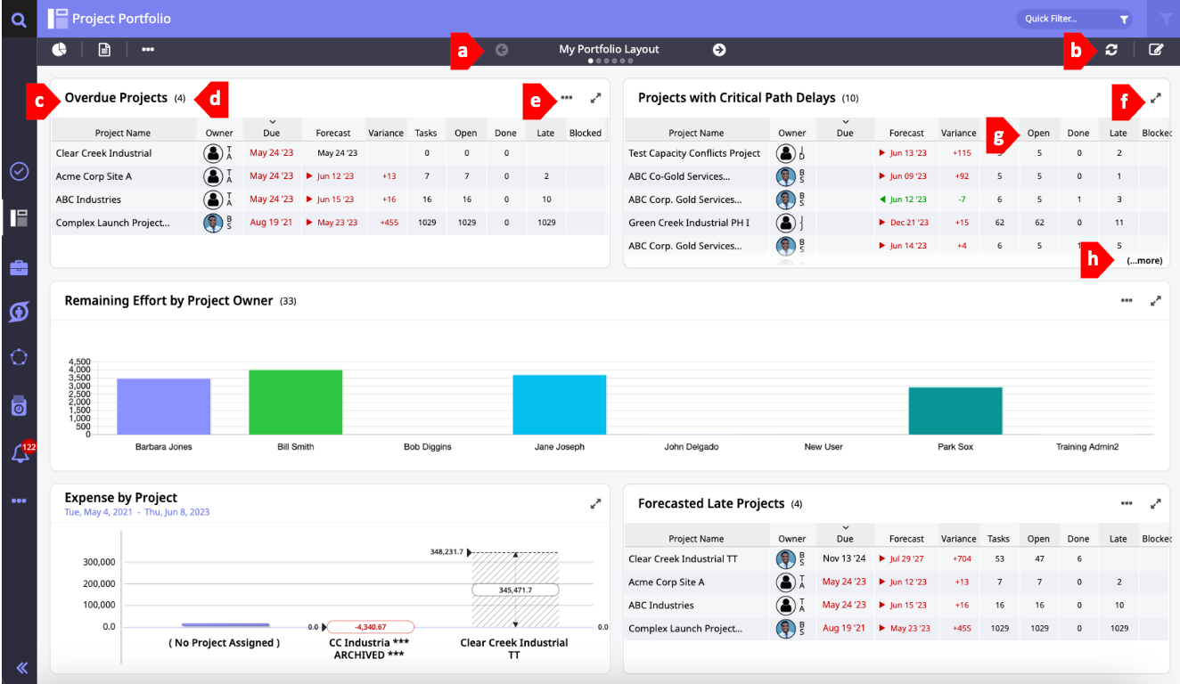Open the toolbar three-dot more menu
This screenshot has width=1180, height=684.
pyautogui.click(x=148, y=50)
